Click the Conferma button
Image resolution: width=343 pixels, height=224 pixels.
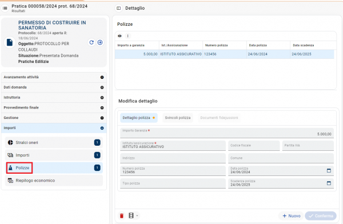[x=321, y=216]
